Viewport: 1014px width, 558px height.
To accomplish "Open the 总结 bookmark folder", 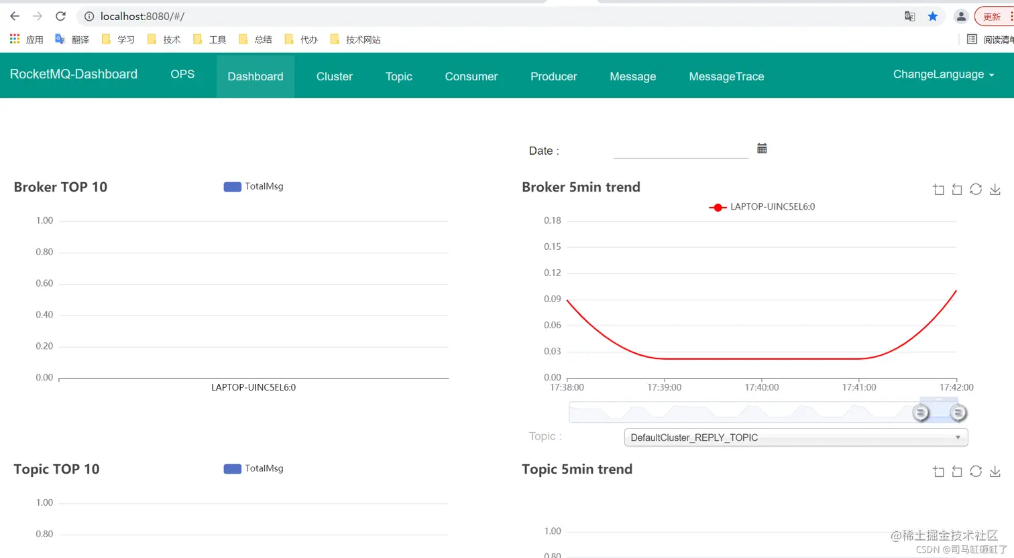I will (255, 40).
